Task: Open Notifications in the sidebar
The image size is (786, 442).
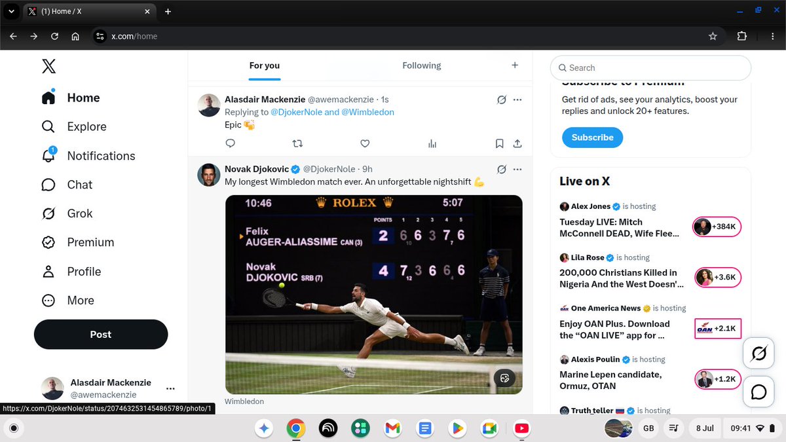Action: (88, 156)
